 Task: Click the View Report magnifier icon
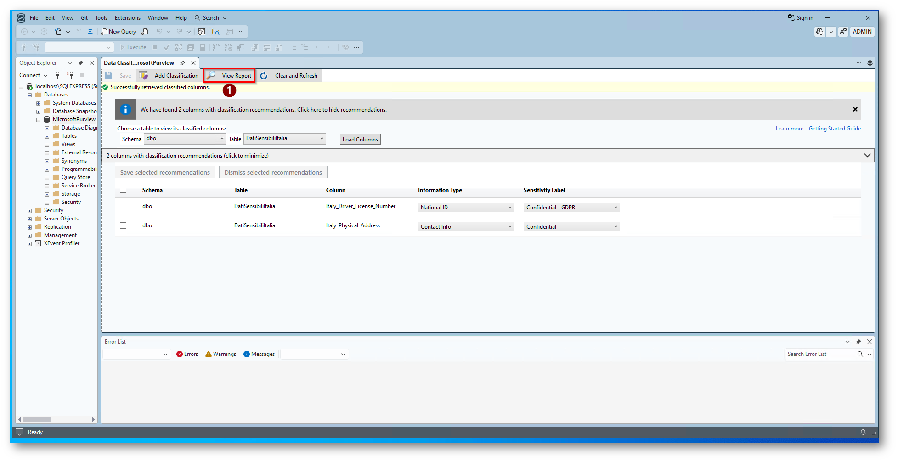pyautogui.click(x=211, y=75)
